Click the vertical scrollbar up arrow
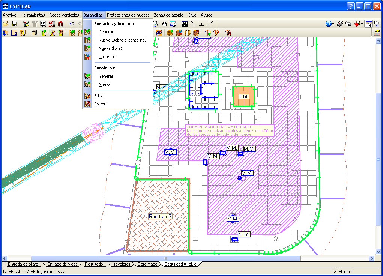The height and width of the screenshot is (276, 383). point(378,40)
